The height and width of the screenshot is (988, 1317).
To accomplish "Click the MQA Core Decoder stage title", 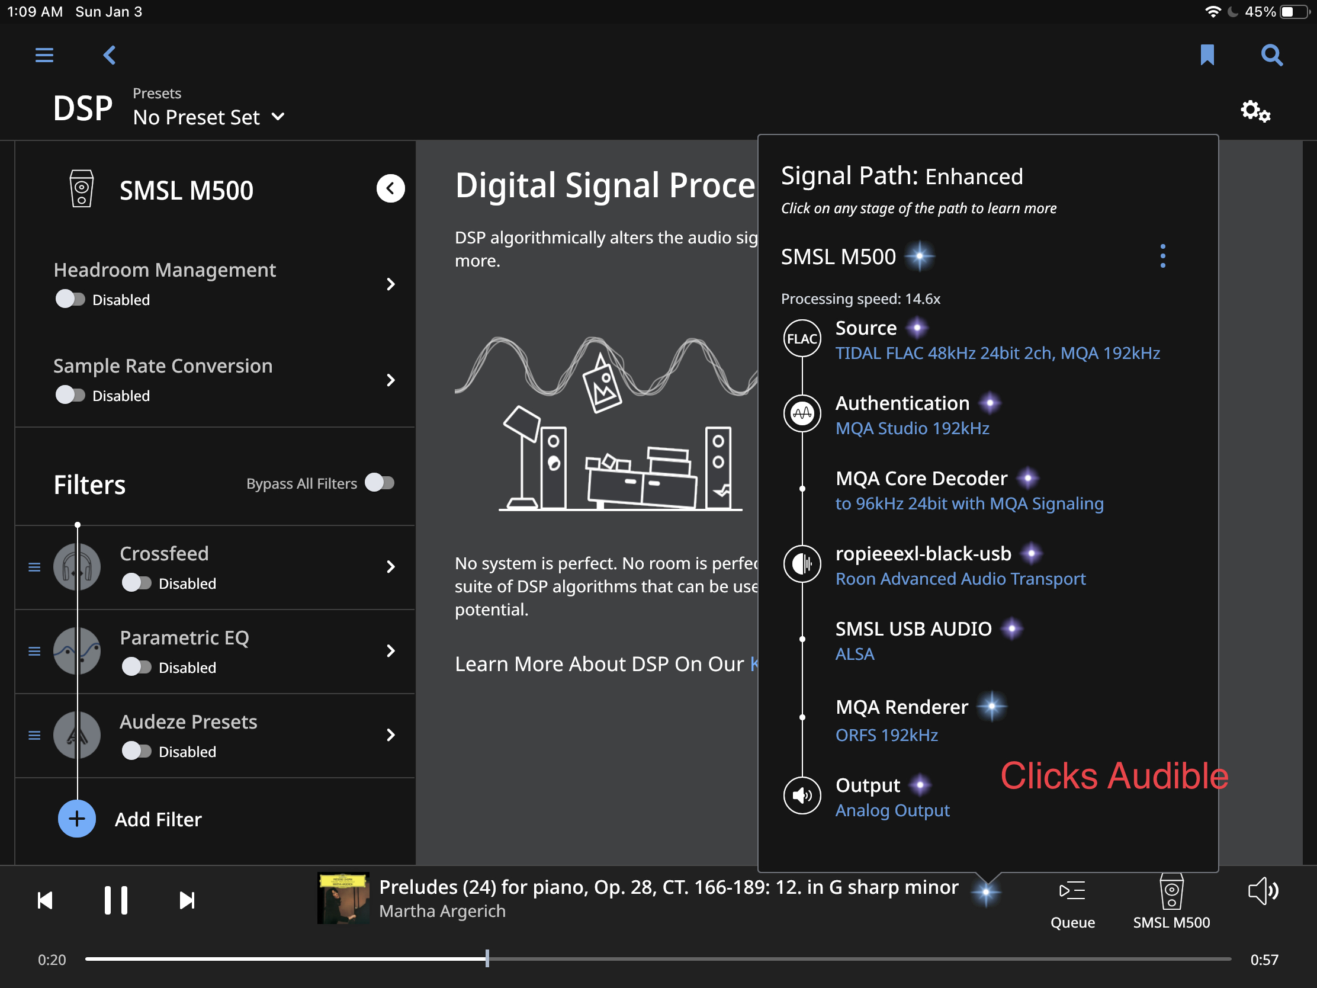I will pyautogui.click(x=921, y=478).
